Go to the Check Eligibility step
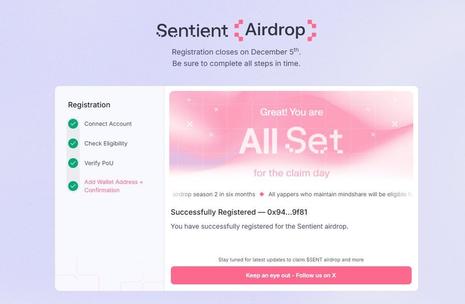The width and height of the screenshot is (465, 304). [x=106, y=143]
